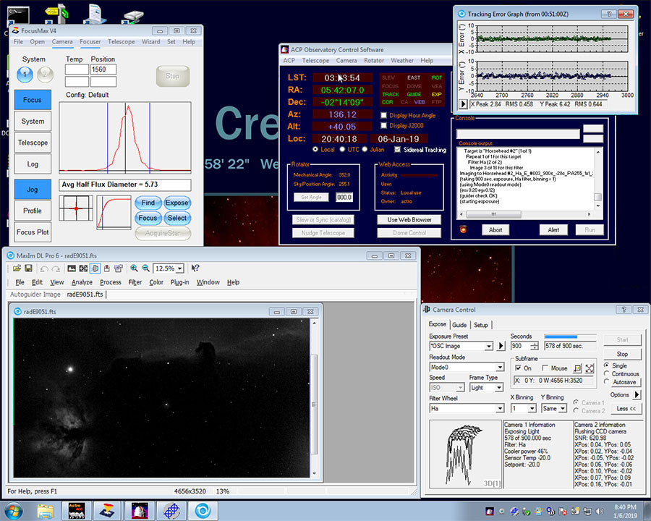This screenshot has height=521, width=651.
Task: Open the Filter Wheel dropdown
Action: [x=500, y=408]
